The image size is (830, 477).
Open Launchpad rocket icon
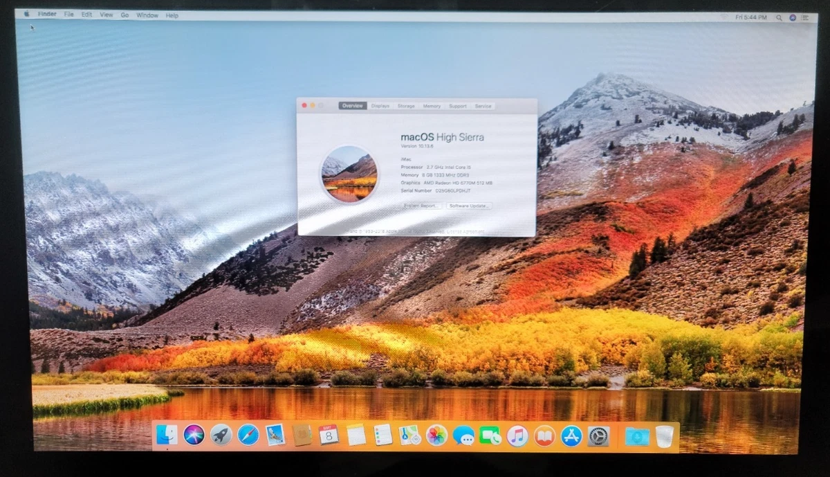point(221,435)
